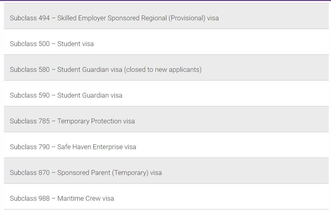Click the "Subclass 785" label
The image size is (331, 211).
(30, 121)
